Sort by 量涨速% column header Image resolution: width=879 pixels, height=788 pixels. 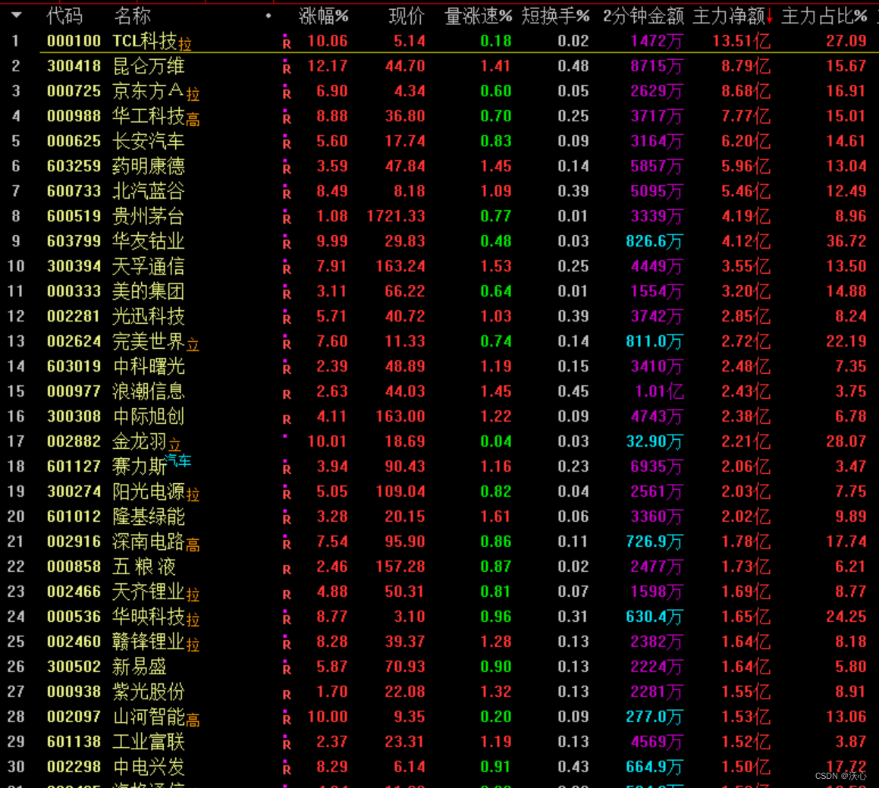pos(479,16)
